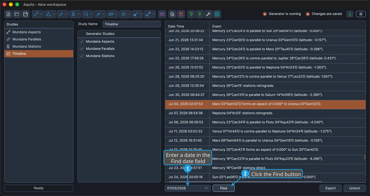Expand the parallels tool dropdown arrow
This screenshot has width=370, height=196.
66,14
